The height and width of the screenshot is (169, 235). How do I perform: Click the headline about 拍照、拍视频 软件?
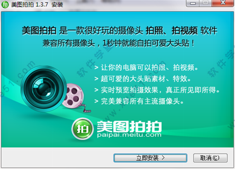tap(119, 31)
